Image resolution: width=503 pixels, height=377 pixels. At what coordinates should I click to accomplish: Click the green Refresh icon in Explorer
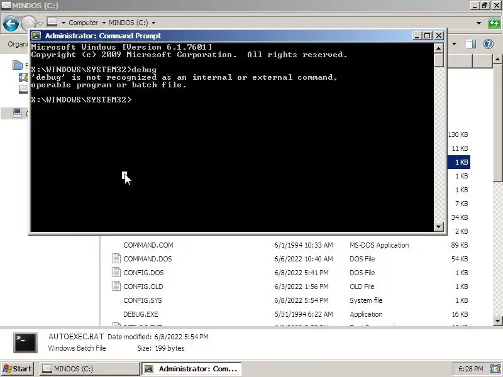(x=494, y=23)
